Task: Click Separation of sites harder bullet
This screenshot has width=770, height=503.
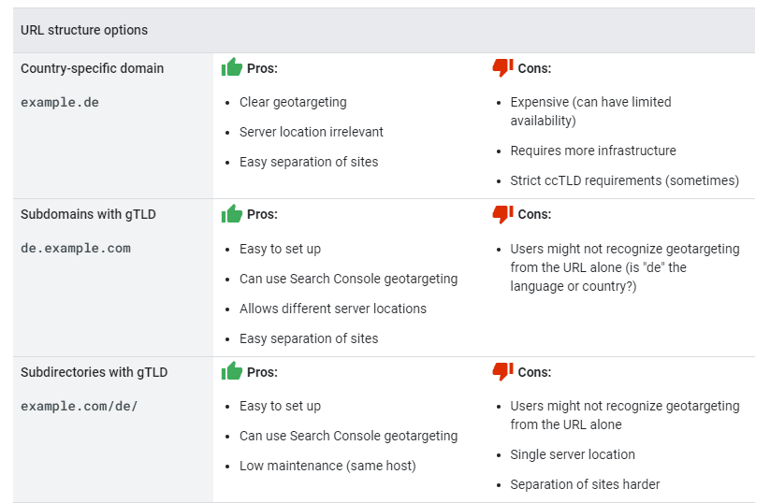Action: [585, 484]
